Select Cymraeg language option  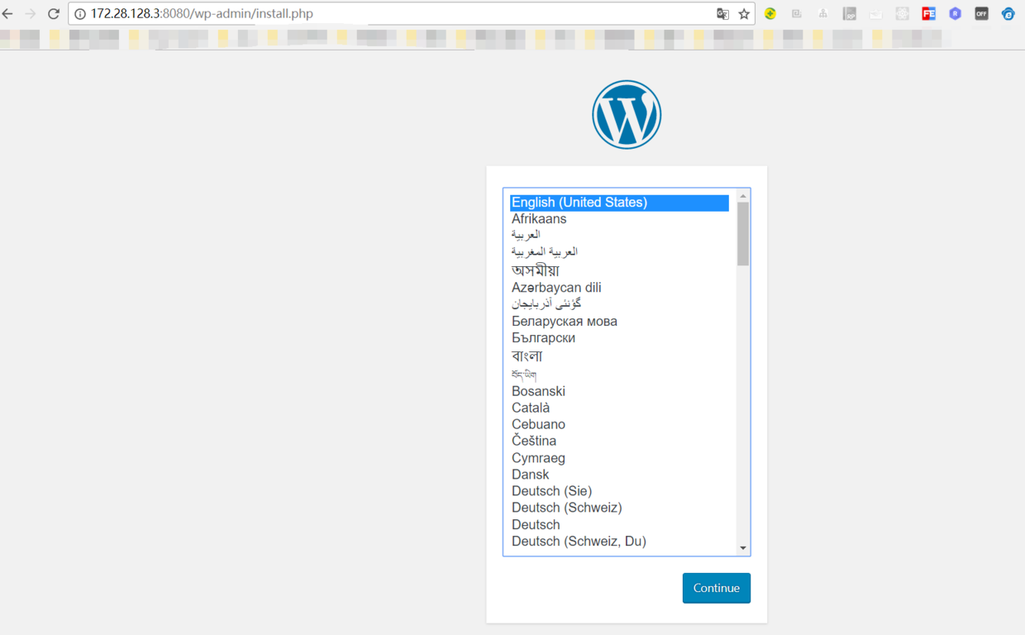[619, 458]
